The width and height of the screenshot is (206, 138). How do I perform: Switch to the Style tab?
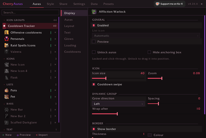pyautogui.click(x=50, y=4)
